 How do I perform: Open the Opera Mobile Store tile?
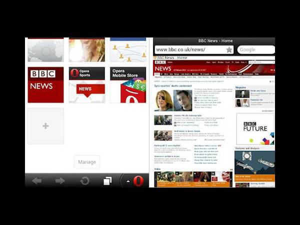[128, 84]
